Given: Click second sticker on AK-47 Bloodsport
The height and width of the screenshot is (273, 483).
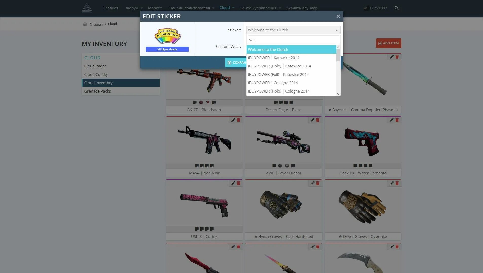Looking at the screenshot, I should click(x=201, y=102).
